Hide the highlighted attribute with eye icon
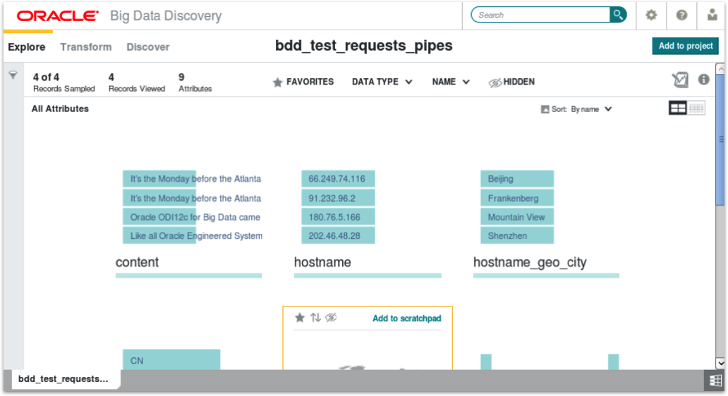Image resolution: width=728 pixels, height=396 pixels. [x=331, y=318]
